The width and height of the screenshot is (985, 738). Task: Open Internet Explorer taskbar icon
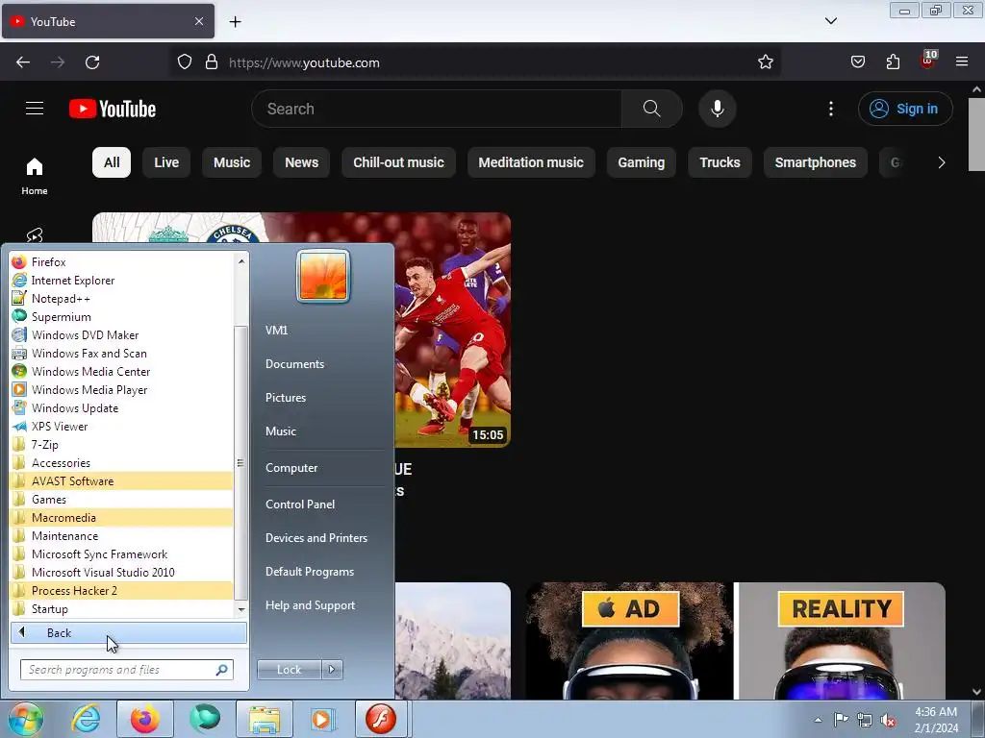pyautogui.click(x=86, y=719)
